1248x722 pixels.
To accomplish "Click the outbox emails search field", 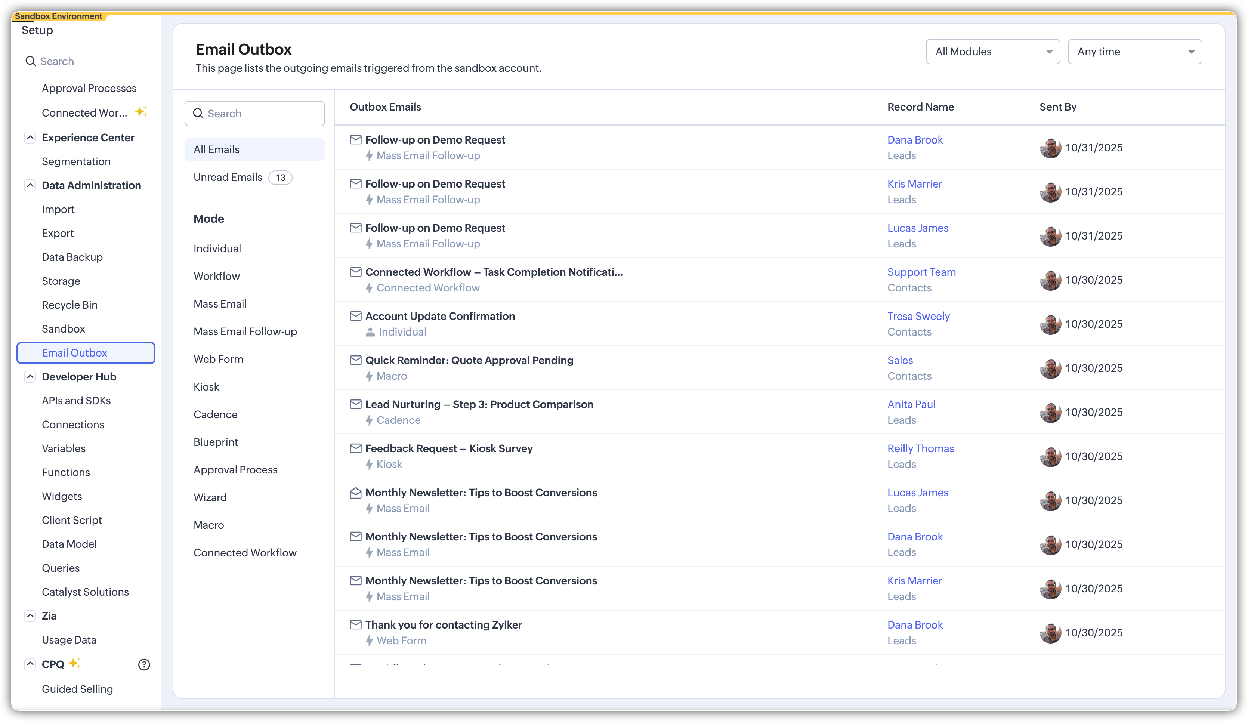I will [262, 113].
